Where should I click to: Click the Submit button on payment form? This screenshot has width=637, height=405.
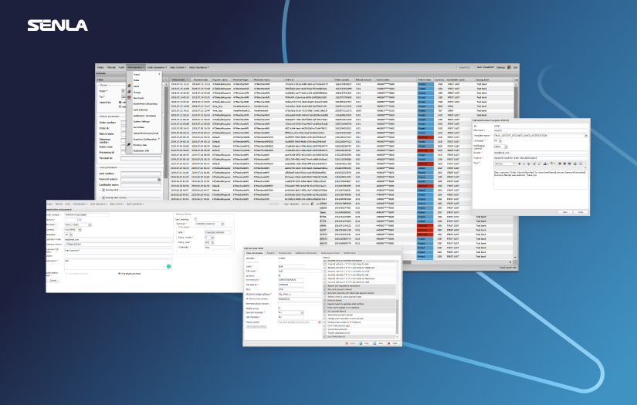(53, 280)
